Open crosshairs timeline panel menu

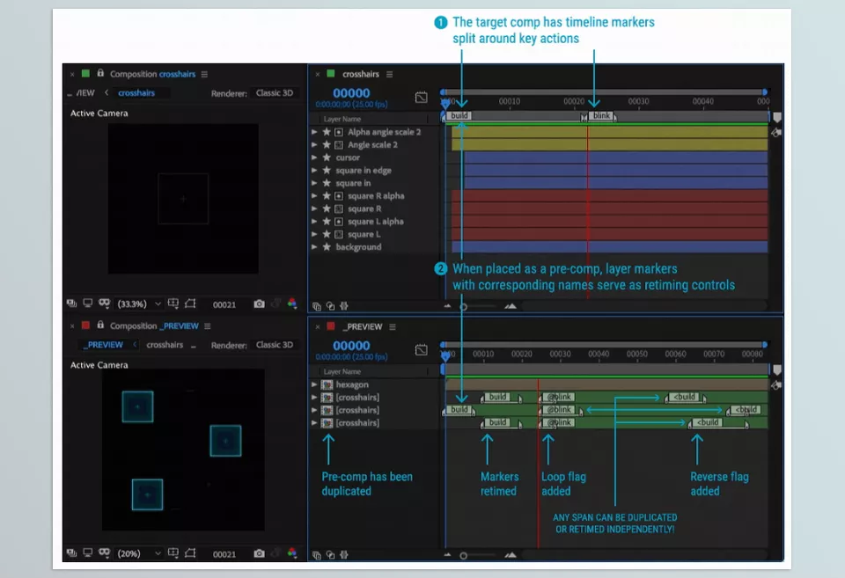click(390, 74)
